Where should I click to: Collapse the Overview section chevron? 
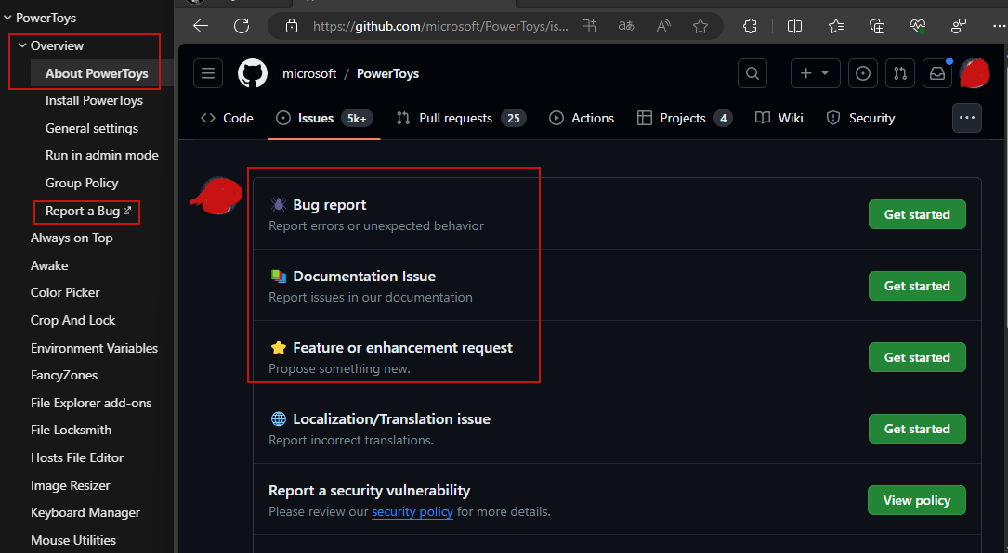point(22,45)
